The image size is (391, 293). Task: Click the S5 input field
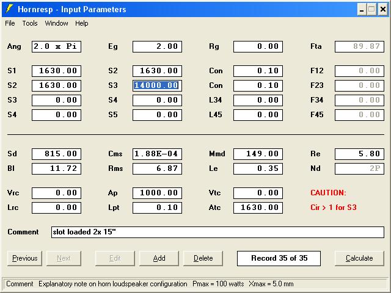pos(158,115)
